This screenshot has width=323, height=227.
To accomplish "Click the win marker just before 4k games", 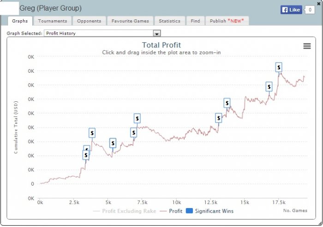I will pos(92,133).
